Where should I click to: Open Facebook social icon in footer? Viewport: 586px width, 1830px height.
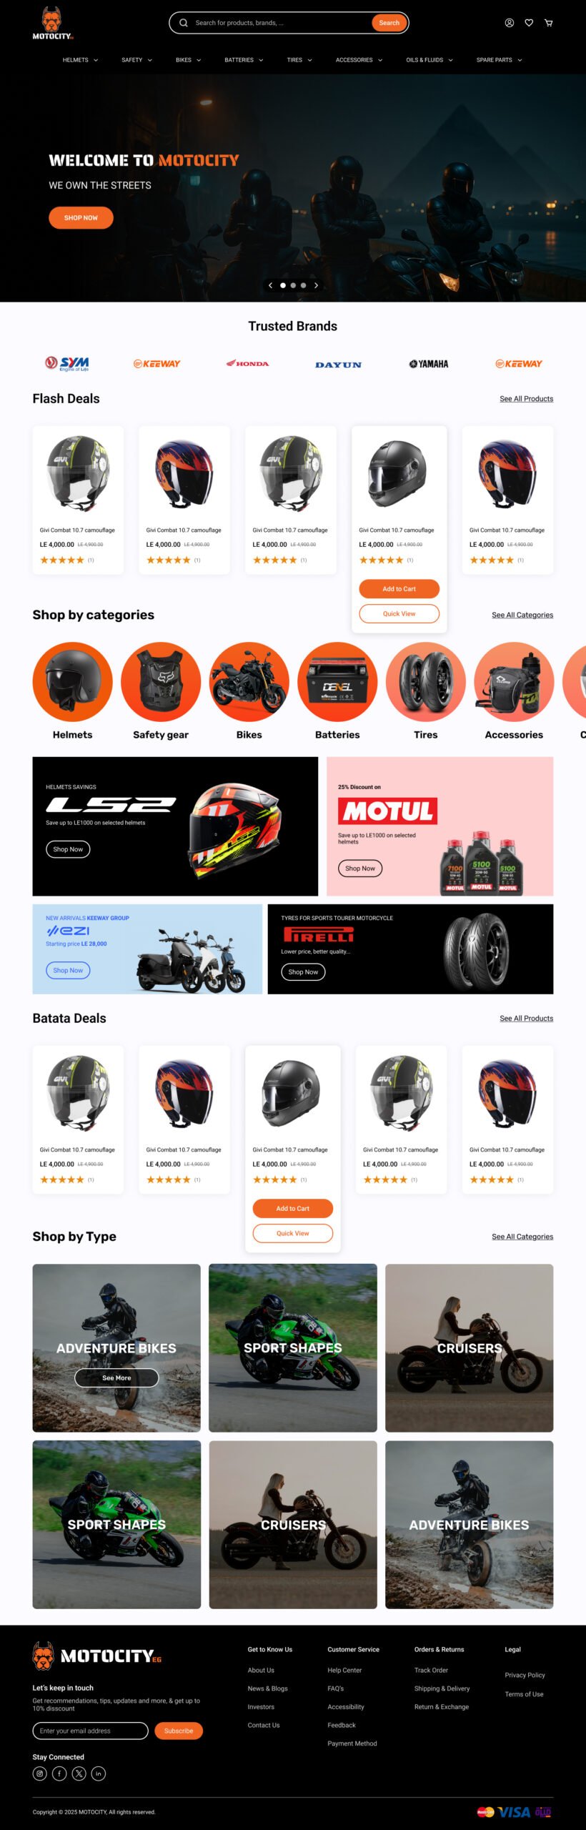click(x=59, y=1774)
